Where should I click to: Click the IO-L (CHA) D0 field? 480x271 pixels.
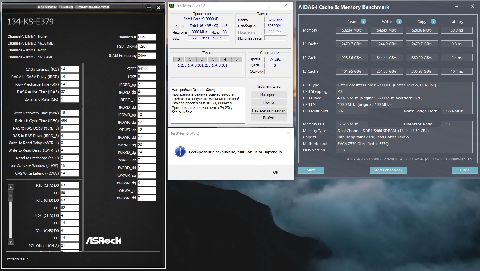pos(70,215)
